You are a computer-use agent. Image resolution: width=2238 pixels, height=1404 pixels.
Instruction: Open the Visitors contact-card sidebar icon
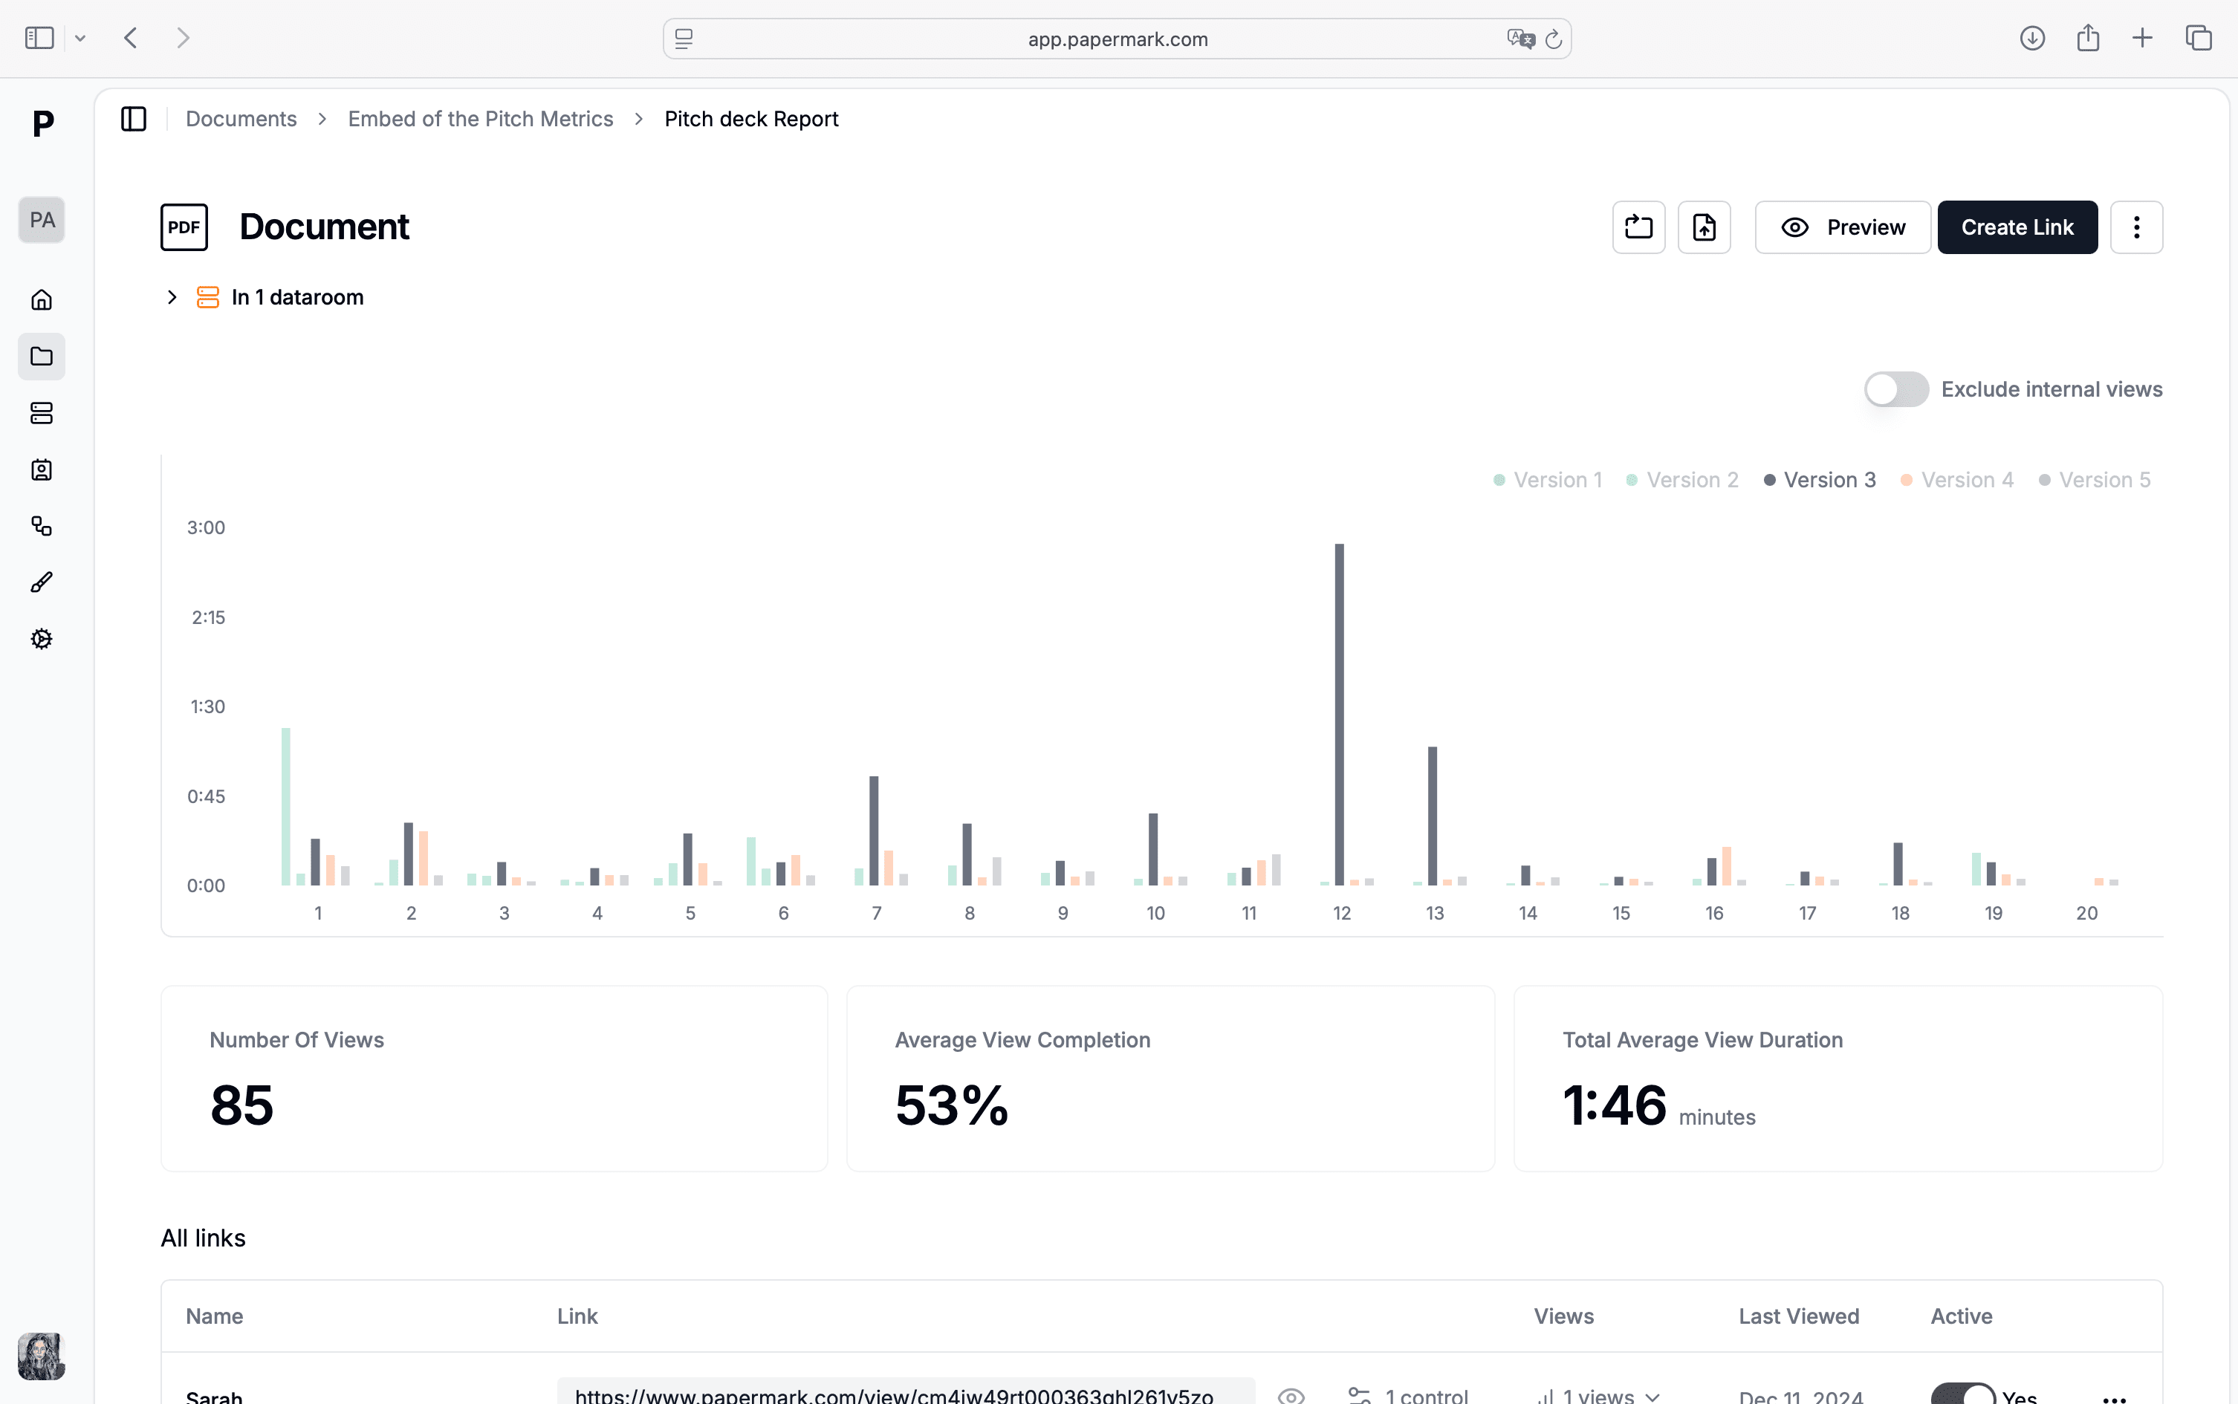[x=42, y=469]
